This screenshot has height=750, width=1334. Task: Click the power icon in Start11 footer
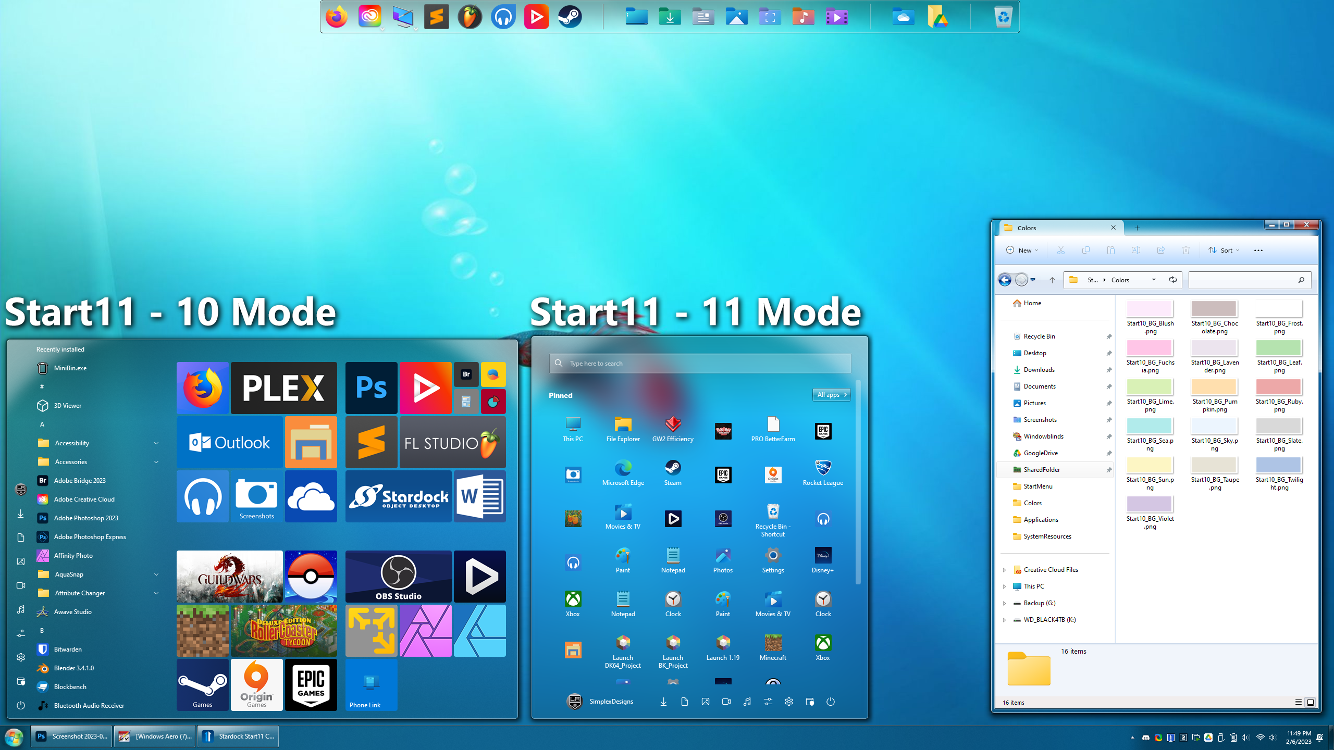tap(831, 702)
